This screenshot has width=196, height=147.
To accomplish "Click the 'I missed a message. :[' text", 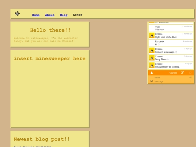I will coord(166,52).
